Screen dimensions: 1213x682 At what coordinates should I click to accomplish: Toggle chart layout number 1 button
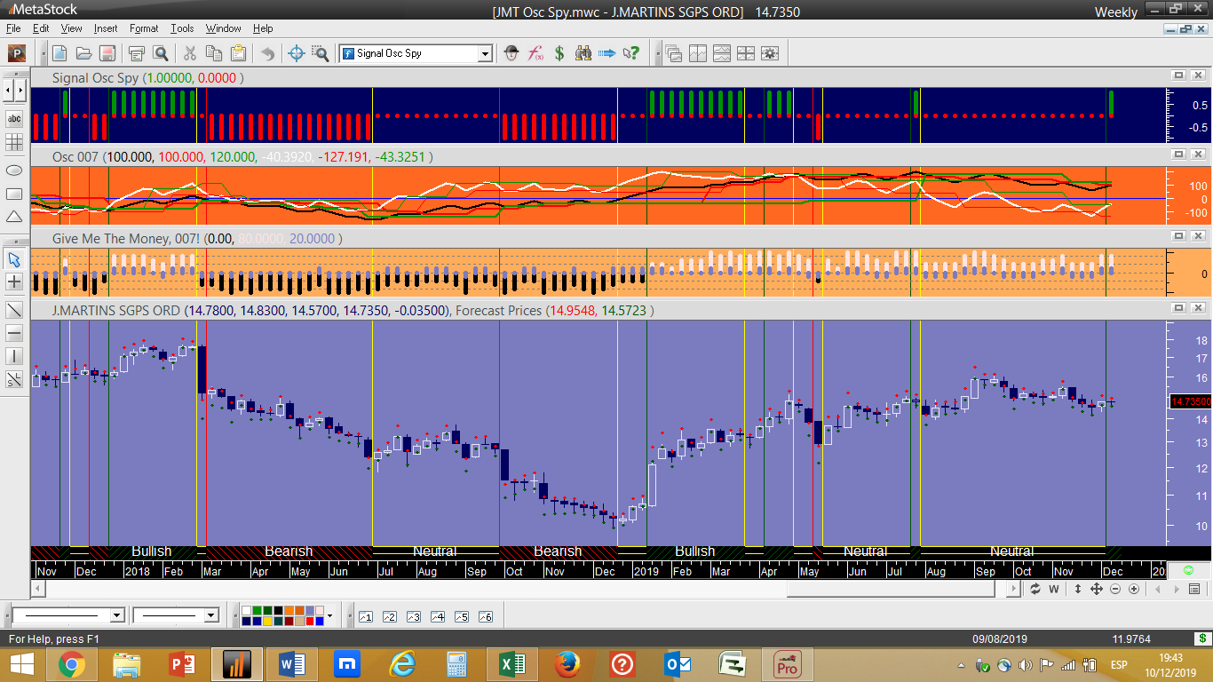coord(365,616)
